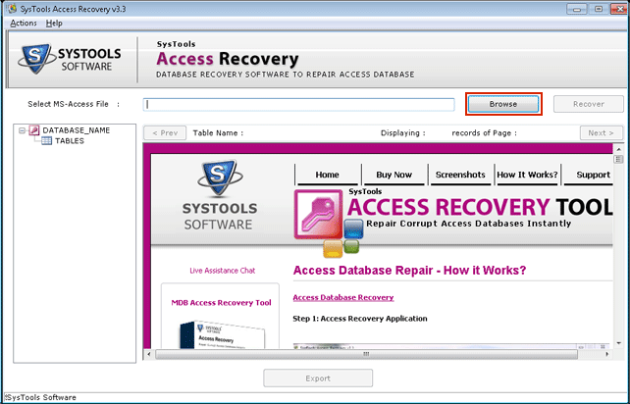This screenshot has width=630, height=404.
Task: Click the disabled Recover button
Action: pyautogui.click(x=588, y=104)
